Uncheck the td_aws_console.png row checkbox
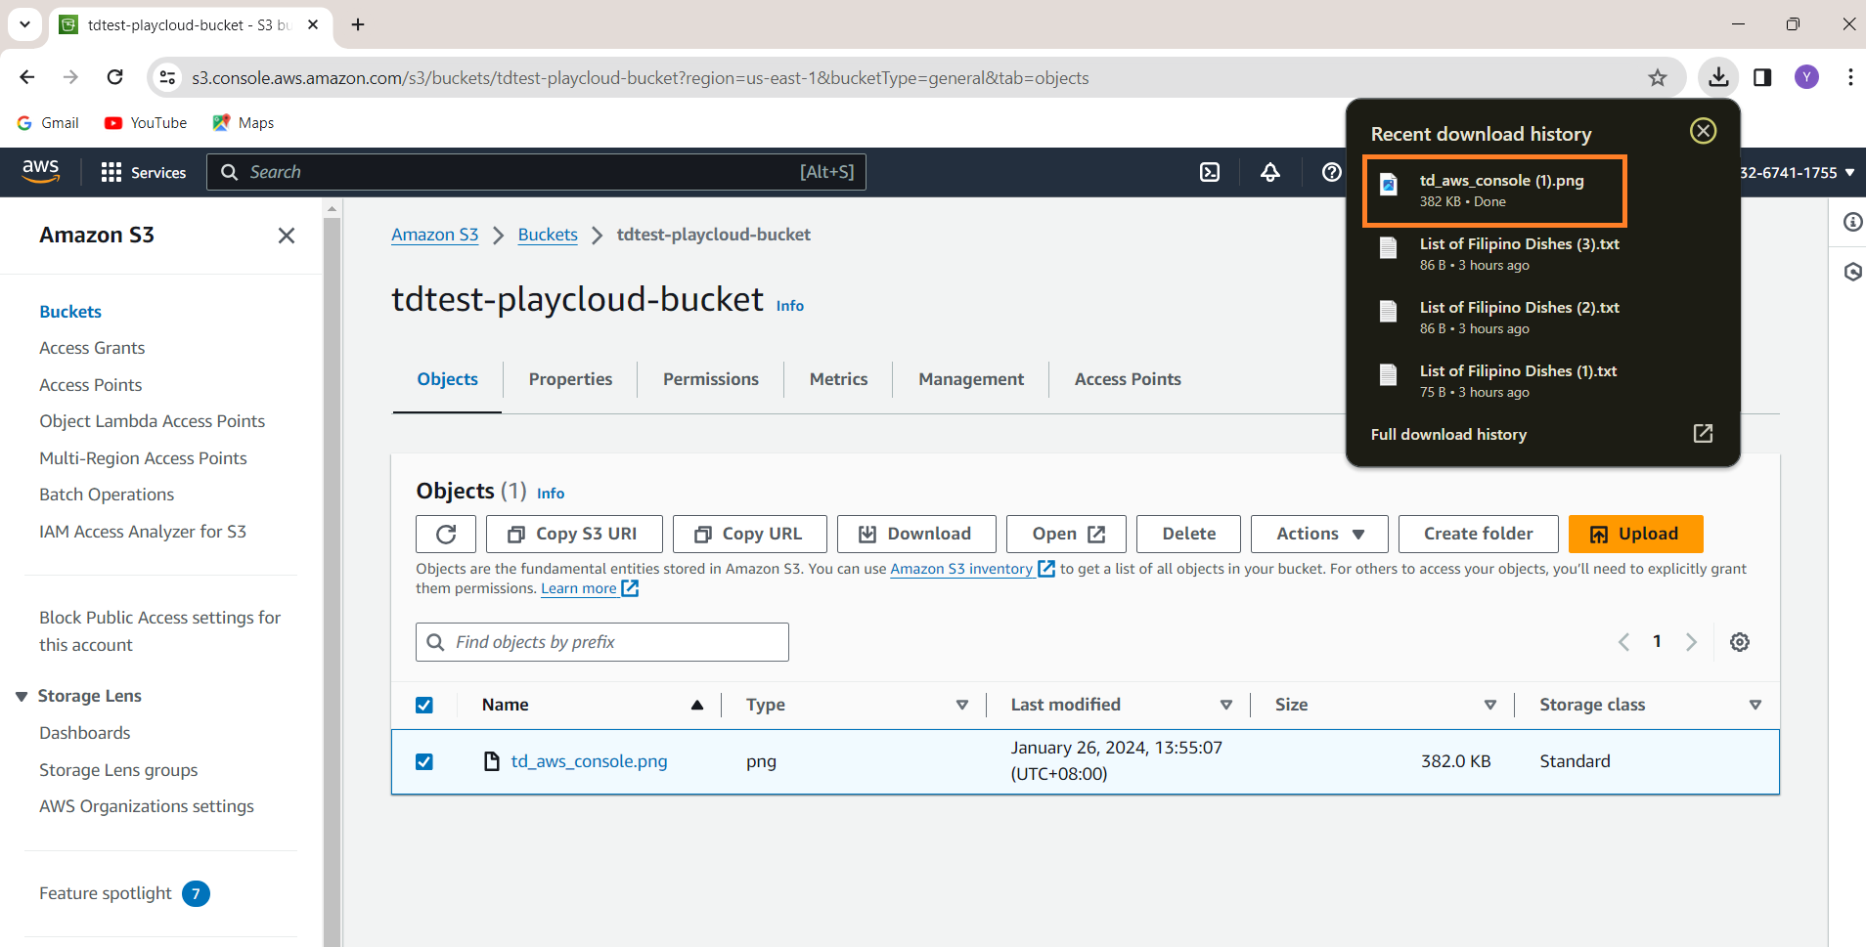1866x947 pixels. click(424, 761)
